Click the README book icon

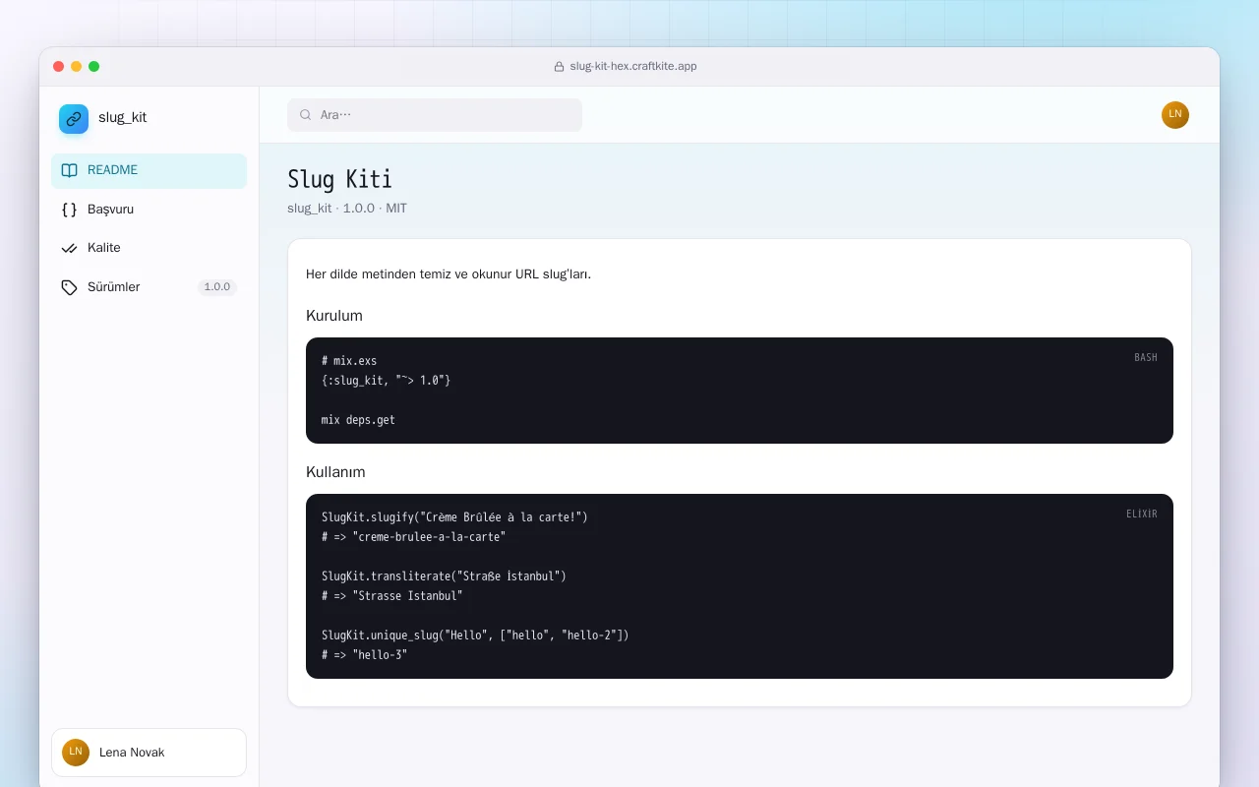point(69,170)
